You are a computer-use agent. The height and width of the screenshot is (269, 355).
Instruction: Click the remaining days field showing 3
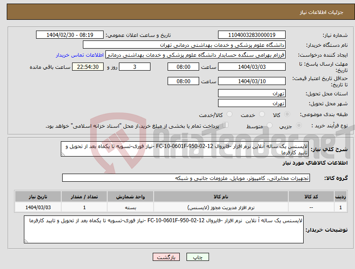(x=135, y=67)
